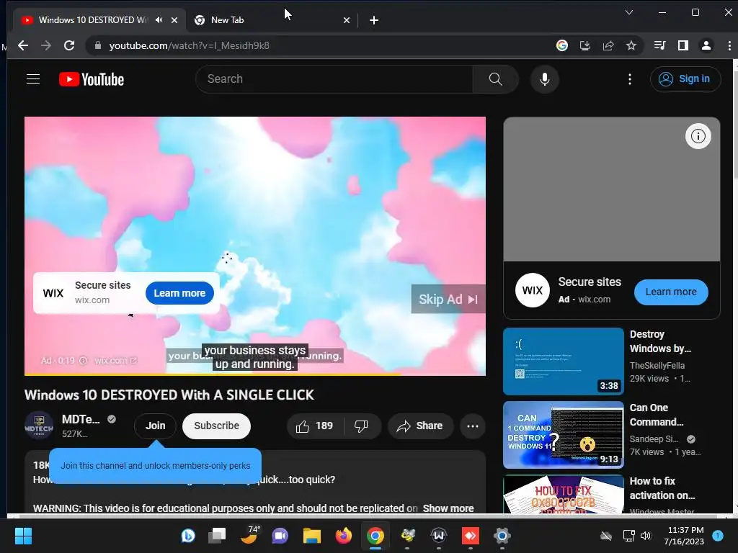Open the media control icon in toolbar

point(660,45)
